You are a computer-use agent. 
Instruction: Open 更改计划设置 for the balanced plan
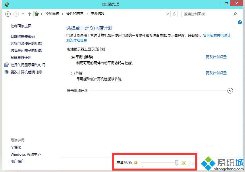(216, 57)
